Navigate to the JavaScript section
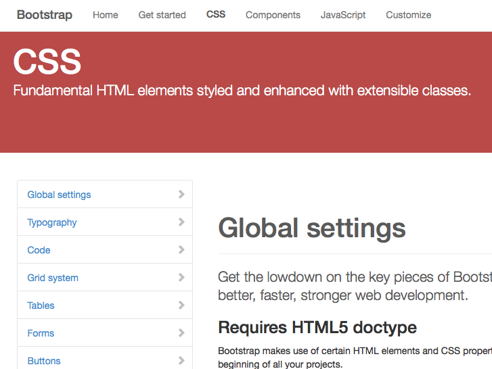The width and height of the screenshot is (492, 369). pos(343,15)
